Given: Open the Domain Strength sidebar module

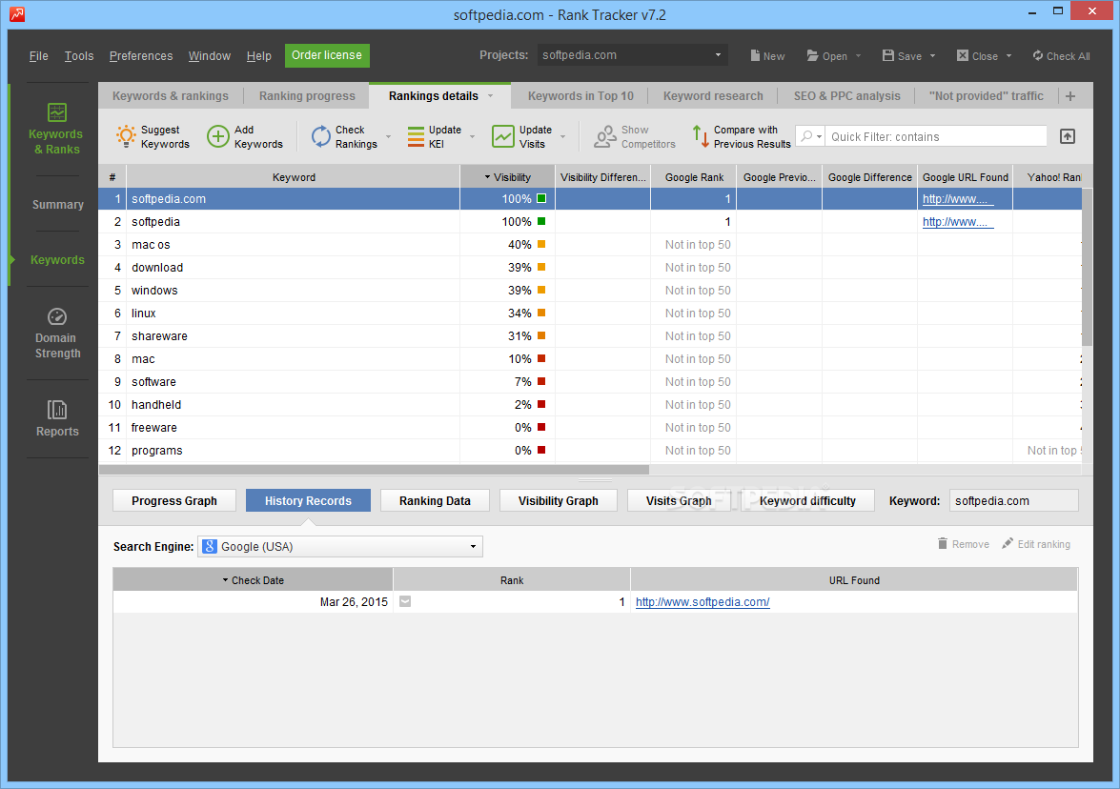Looking at the screenshot, I should click(x=57, y=333).
